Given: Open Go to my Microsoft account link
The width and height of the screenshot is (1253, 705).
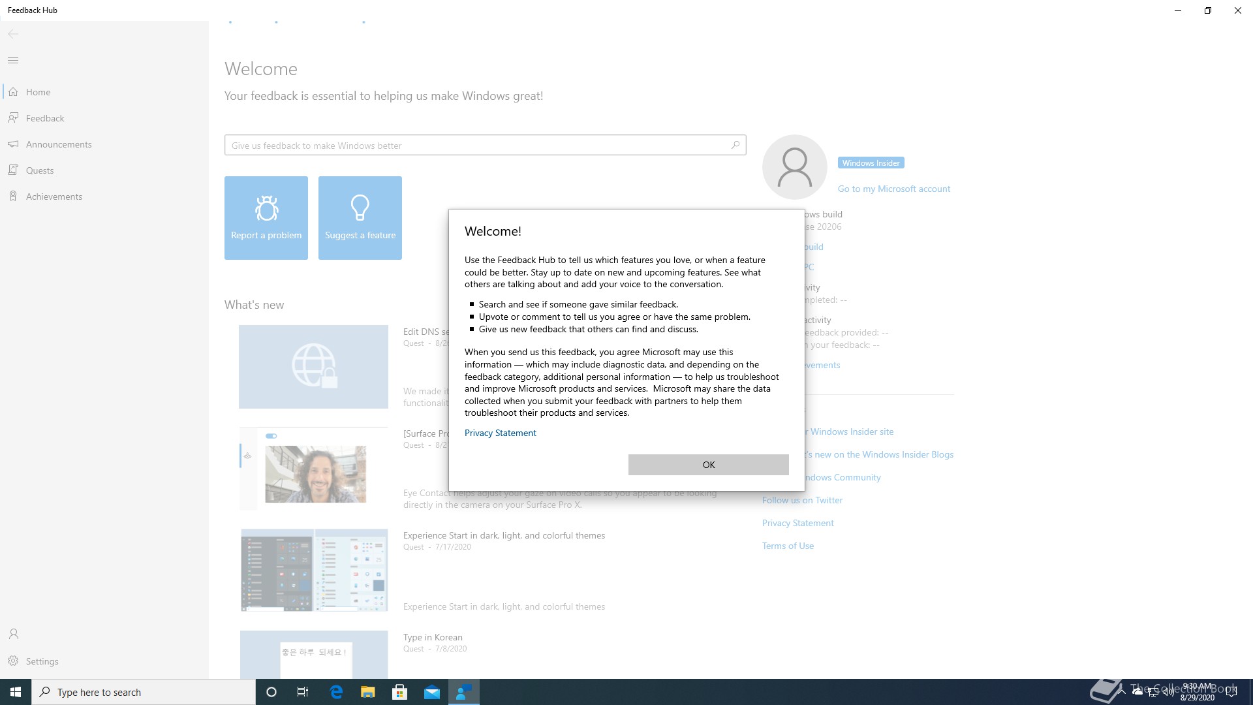Looking at the screenshot, I should point(893,189).
